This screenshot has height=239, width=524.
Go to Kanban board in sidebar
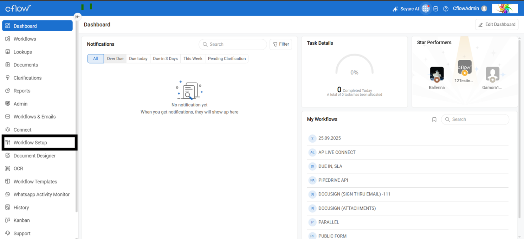click(21, 220)
